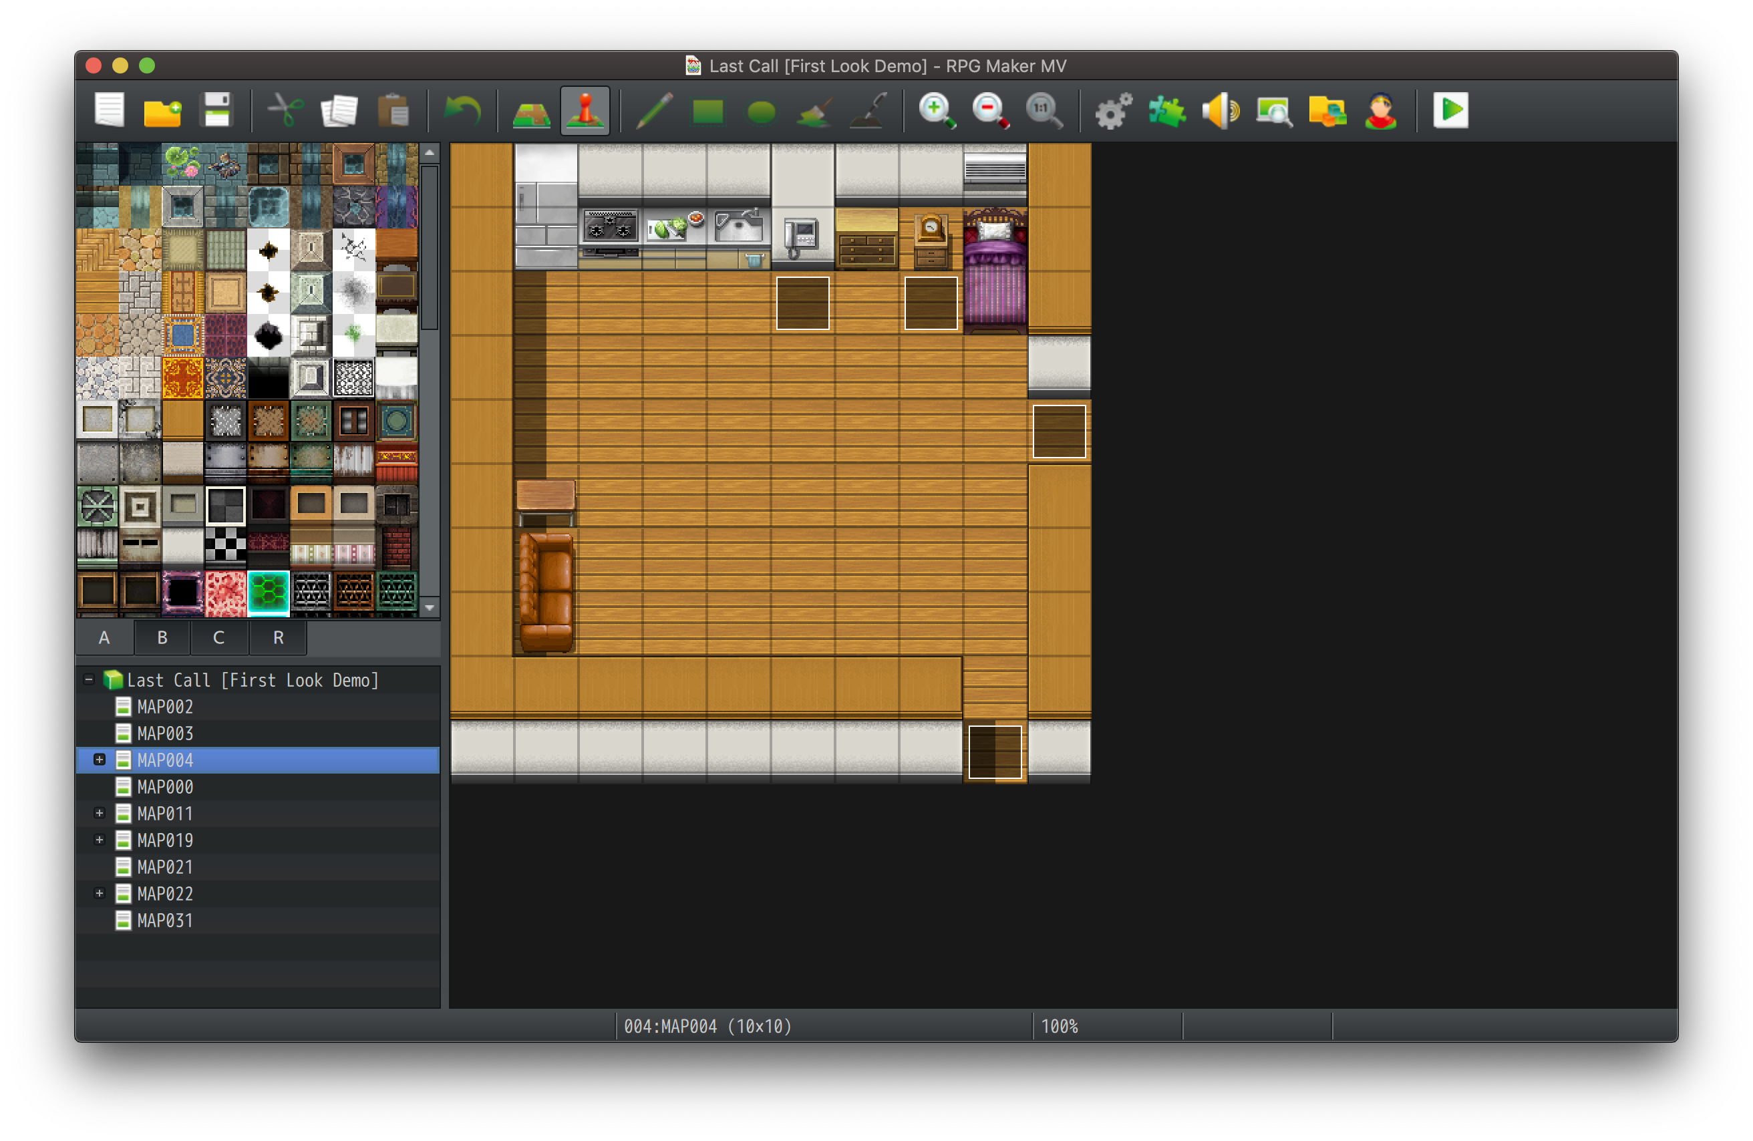
Task: Switch to tileset tab R
Action: pyautogui.click(x=279, y=638)
